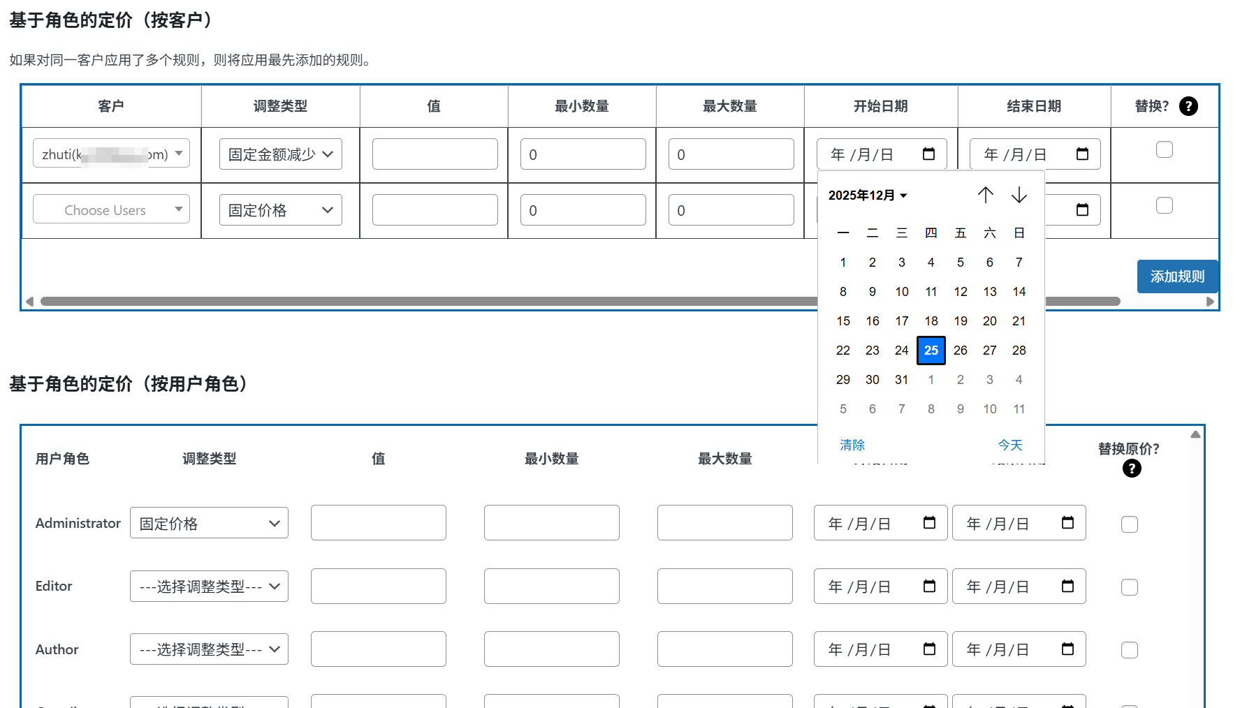This screenshot has width=1240, height=708.
Task: Open calendar picker for first row 结束日期
Action: [x=1082, y=154]
